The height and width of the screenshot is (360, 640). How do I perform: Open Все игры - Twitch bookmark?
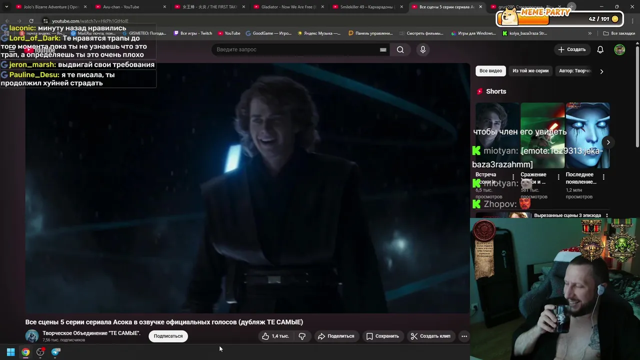coord(192,33)
